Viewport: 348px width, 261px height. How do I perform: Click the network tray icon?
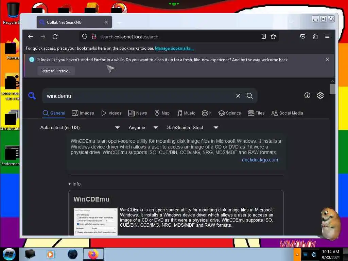pyautogui.click(x=306, y=255)
